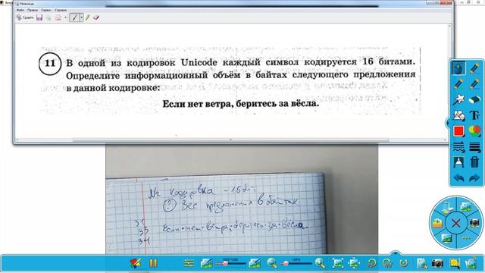Click the yellow image icon with pencil on bottom bar
The width and height of the screenshot is (485, 273).
coord(455,263)
